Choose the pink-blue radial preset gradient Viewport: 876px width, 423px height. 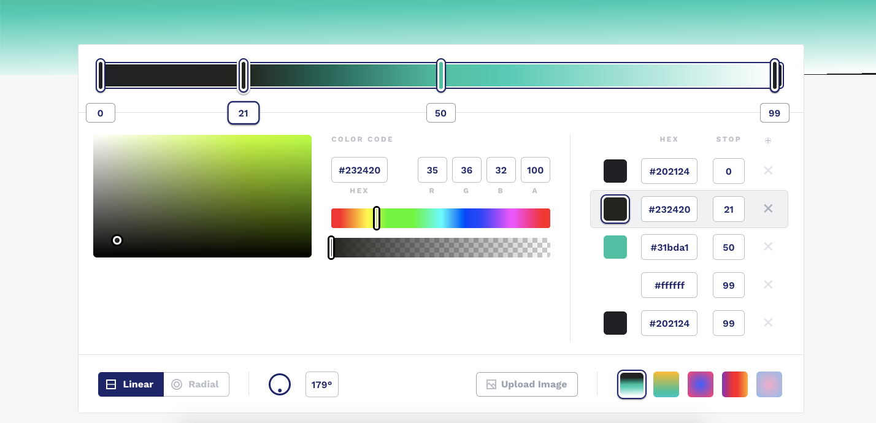(701, 384)
